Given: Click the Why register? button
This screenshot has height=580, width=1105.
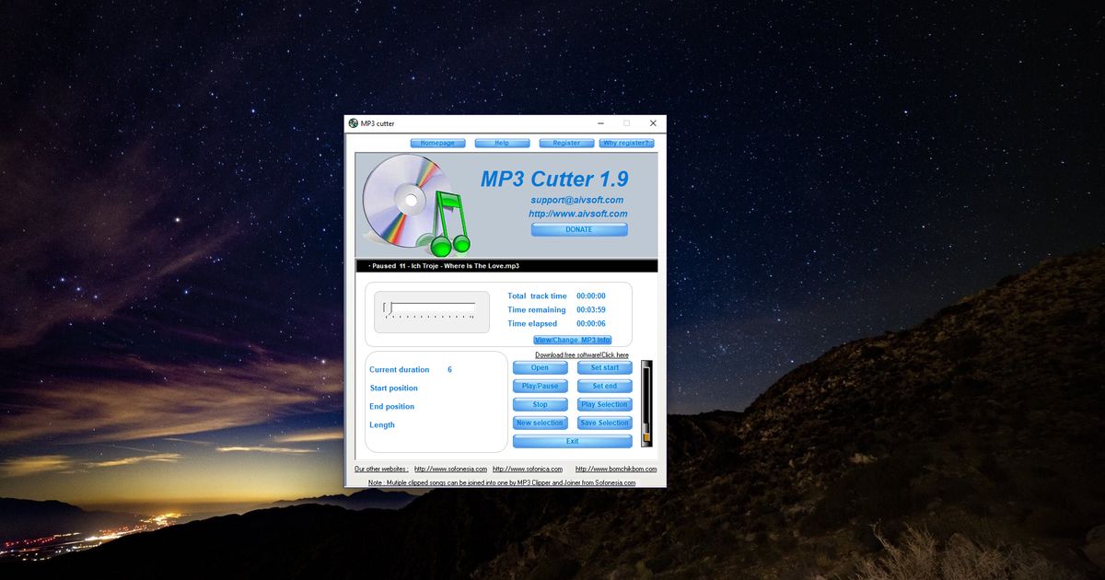Looking at the screenshot, I should [x=626, y=144].
